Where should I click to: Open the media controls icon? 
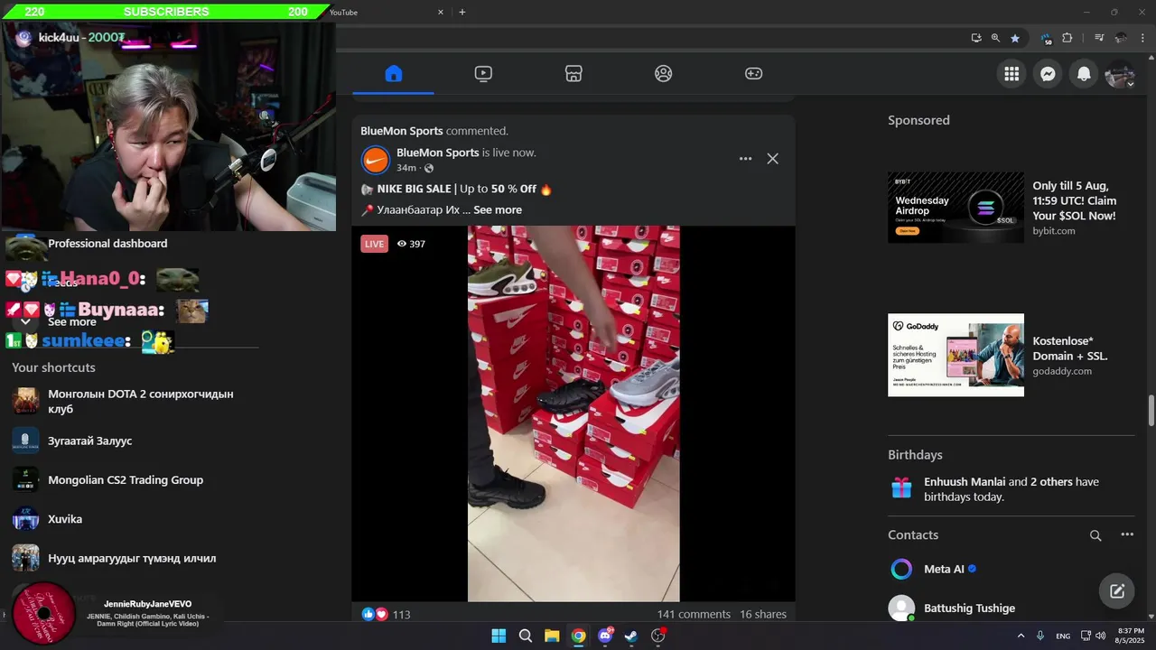click(x=1099, y=38)
